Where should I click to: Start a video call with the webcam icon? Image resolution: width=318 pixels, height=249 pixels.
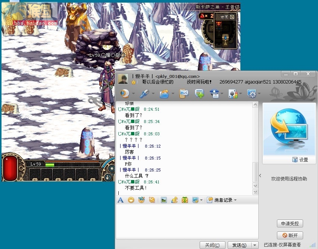coord(125,94)
